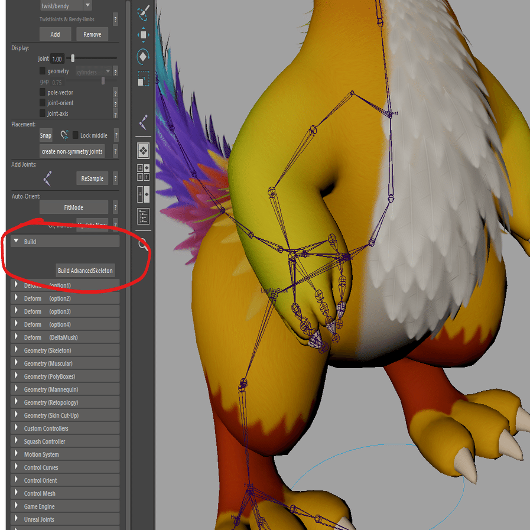Activate the Rotate tool in toolbox
The height and width of the screenshot is (530, 530).
(144, 57)
